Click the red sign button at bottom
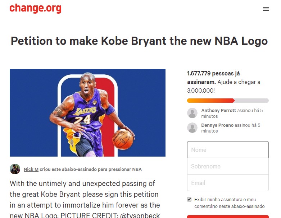Viewport: 281px width, 218px height. point(228,217)
